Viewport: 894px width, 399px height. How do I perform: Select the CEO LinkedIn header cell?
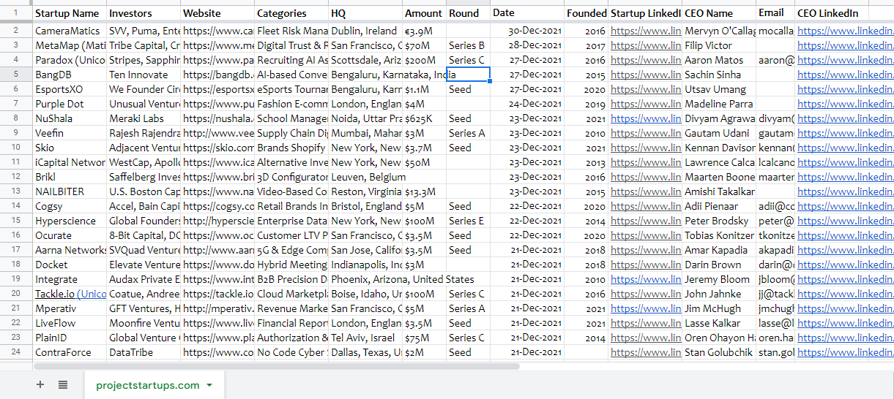832,13
